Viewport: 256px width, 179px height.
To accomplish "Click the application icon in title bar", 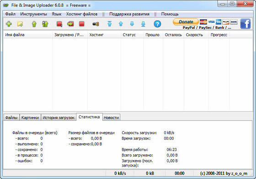I will click(6, 5).
